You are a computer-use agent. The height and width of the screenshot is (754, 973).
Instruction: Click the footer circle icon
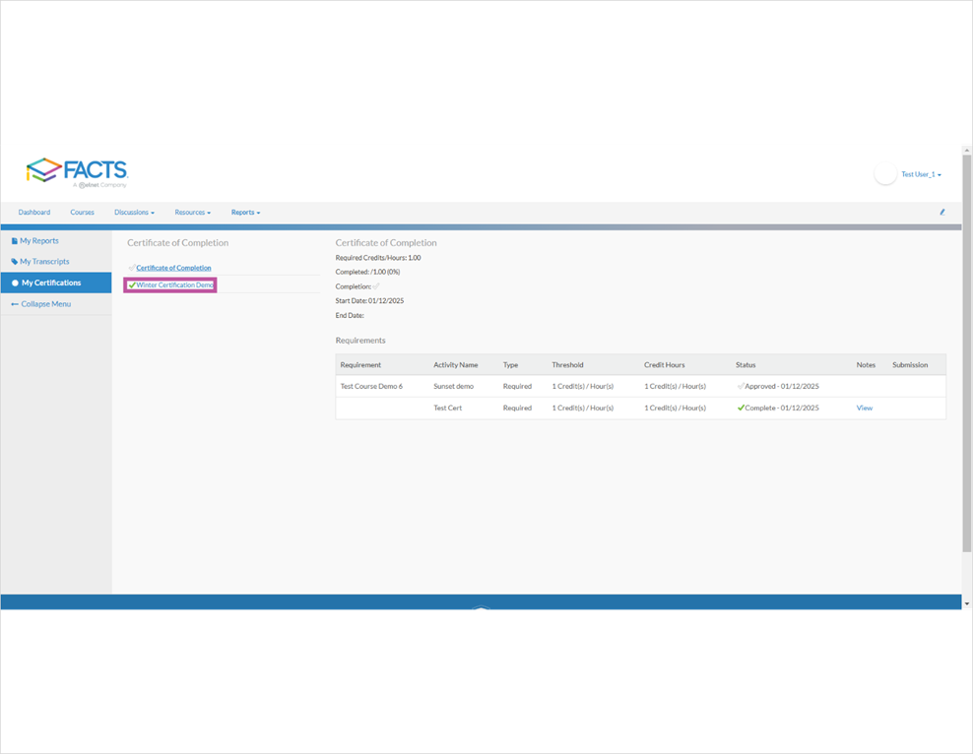(481, 607)
